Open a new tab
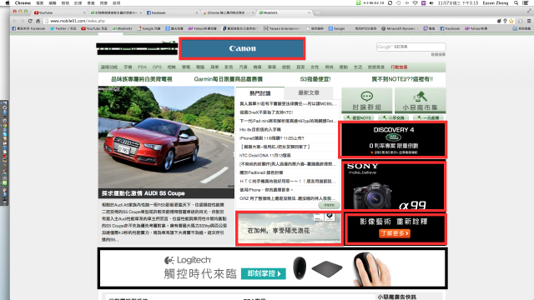 pos(317,12)
